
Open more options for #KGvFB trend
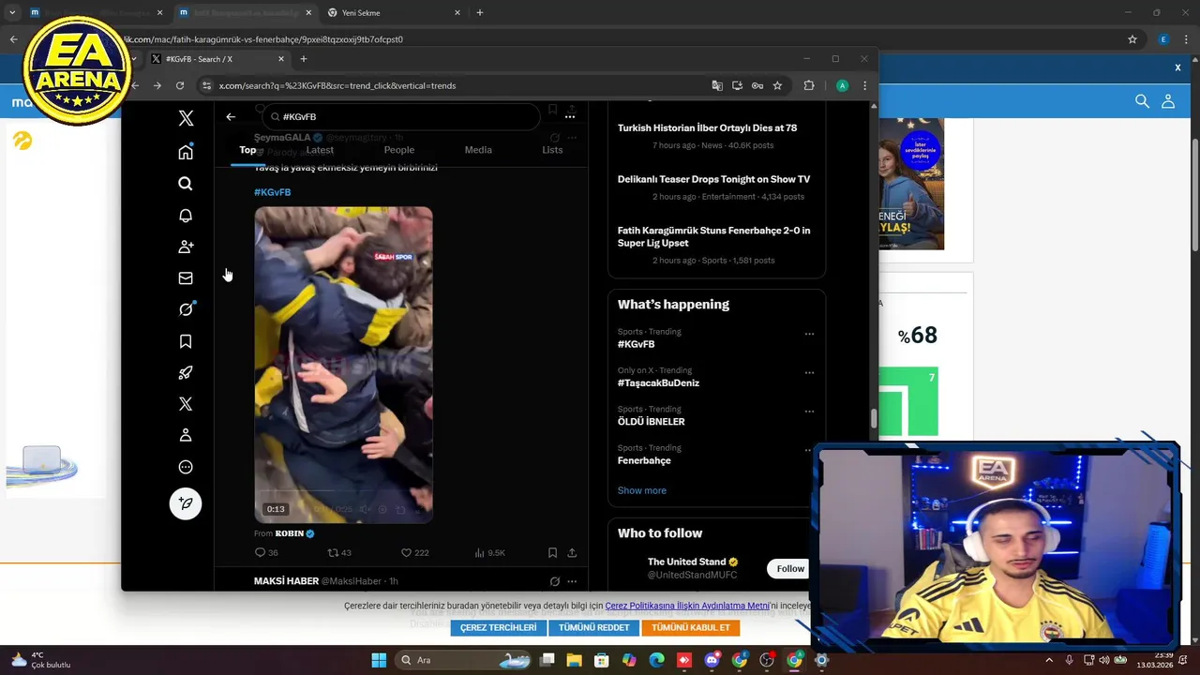click(x=809, y=334)
